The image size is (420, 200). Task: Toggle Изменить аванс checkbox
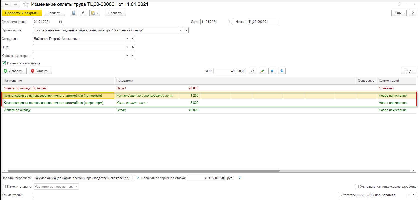point(4,186)
